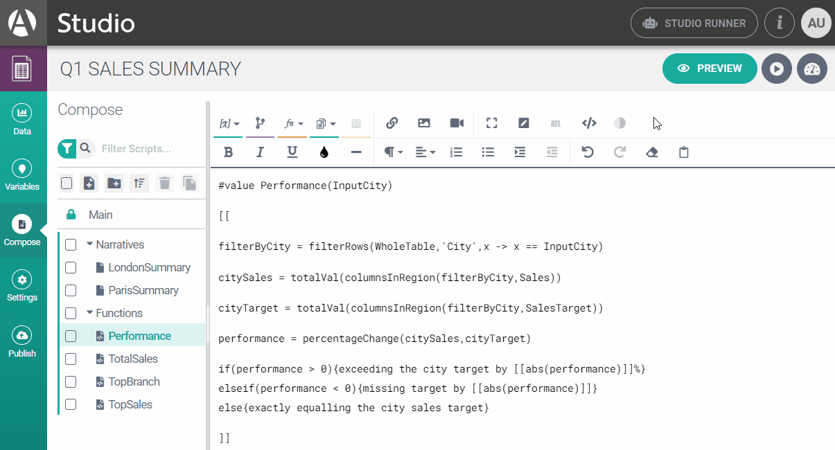Toggle fullscreen editor mode
Viewport: 835px width, 450px height.
coord(492,123)
